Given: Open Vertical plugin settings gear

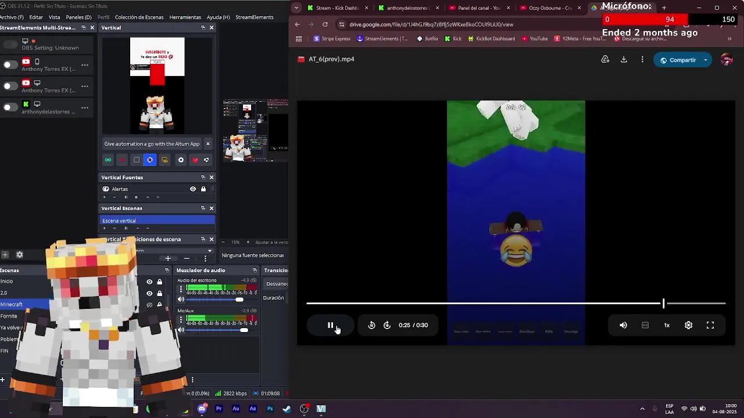Looking at the screenshot, I should [x=181, y=160].
